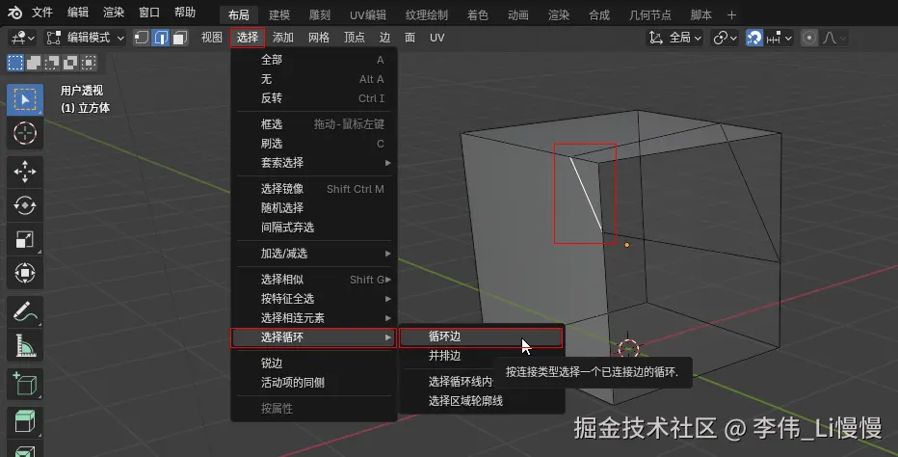Set selection mode to invert
The height and width of the screenshot is (457, 898).
click(x=70, y=63)
